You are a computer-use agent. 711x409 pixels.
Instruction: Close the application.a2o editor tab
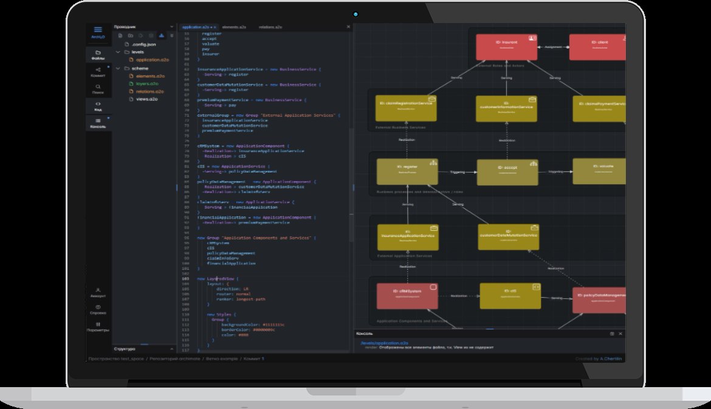[215, 27]
